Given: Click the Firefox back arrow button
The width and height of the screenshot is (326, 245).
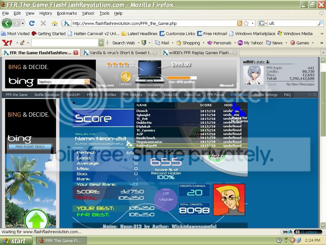Looking at the screenshot, I should [7, 23].
